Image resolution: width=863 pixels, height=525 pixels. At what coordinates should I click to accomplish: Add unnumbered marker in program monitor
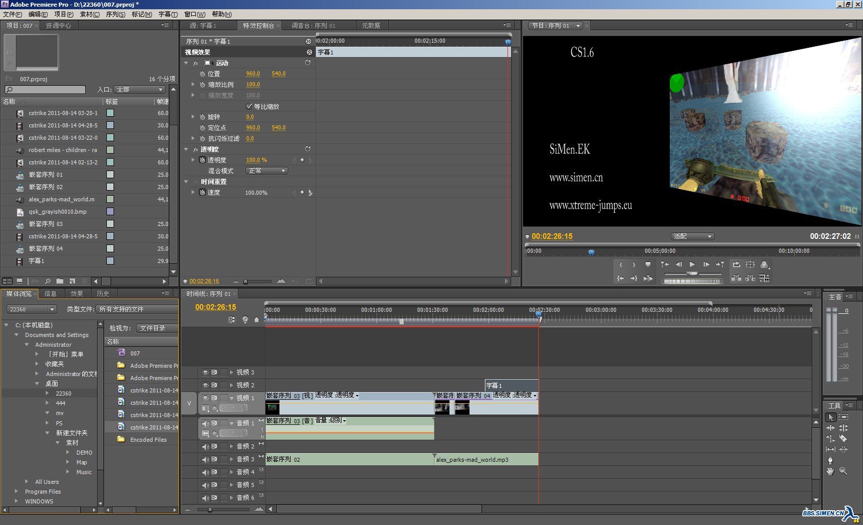coord(648,265)
